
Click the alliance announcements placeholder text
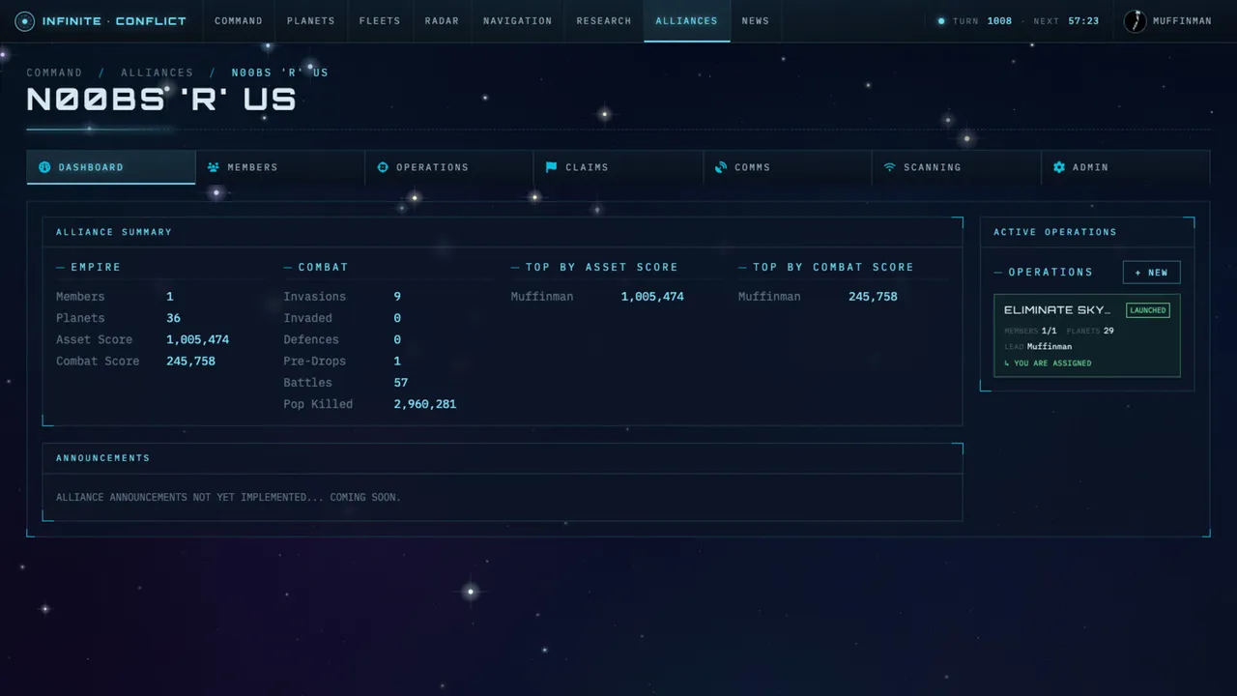pyautogui.click(x=228, y=497)
